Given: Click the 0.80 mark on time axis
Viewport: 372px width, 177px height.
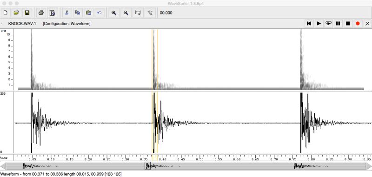Looking at the screenshot, I should coord(311,159).
